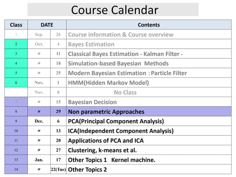Select "PCA(Principal Component Analysis)" entry
Screen dimensions: 236x177
116,121
